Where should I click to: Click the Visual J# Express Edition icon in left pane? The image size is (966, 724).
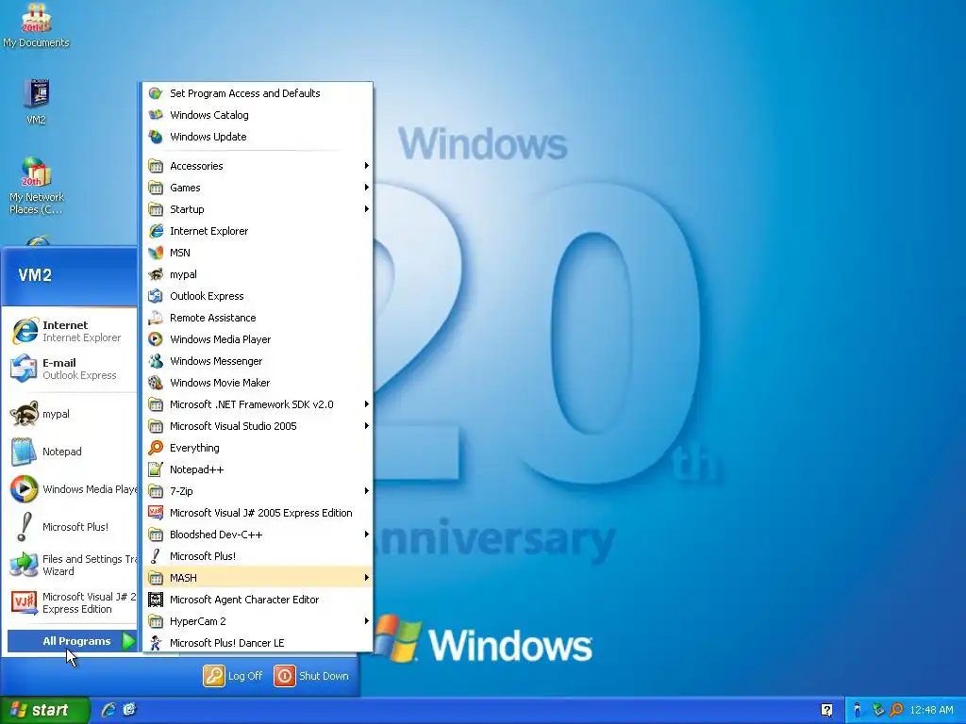click(25, 602)
